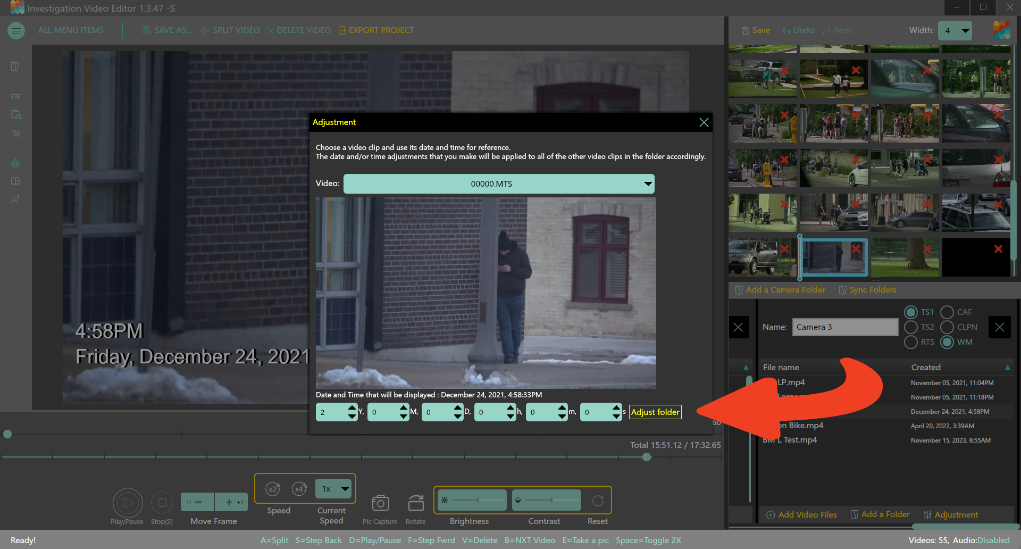This screenshot has width=1021, height=549.
Task: Move one frame back with -1
Action: coord(197,502)
